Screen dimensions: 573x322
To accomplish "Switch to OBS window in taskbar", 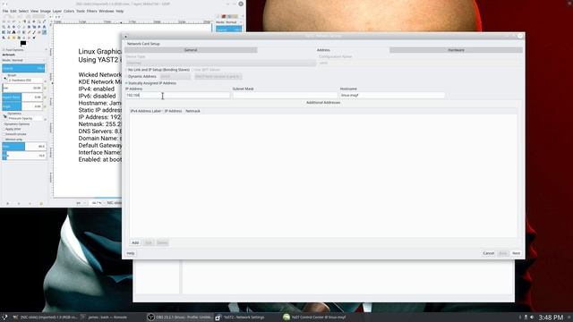I will (x=179, y=318).
